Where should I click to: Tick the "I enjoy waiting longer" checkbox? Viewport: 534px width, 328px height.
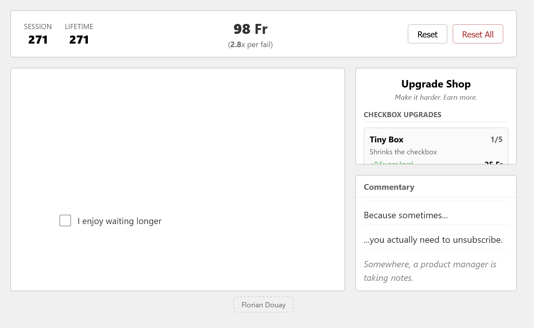click(x=65, y=220)
